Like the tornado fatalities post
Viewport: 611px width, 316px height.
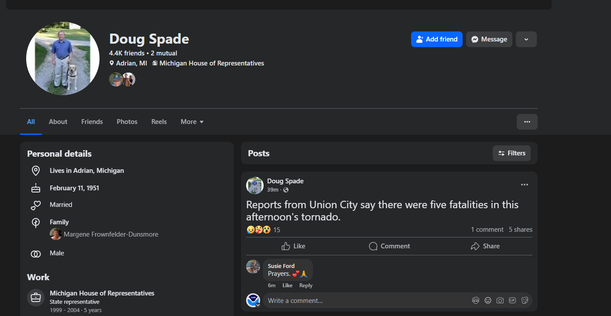click(293, 246)
